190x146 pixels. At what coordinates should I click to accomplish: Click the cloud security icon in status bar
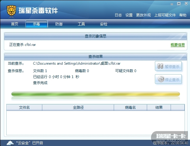[x=10, y=143]
